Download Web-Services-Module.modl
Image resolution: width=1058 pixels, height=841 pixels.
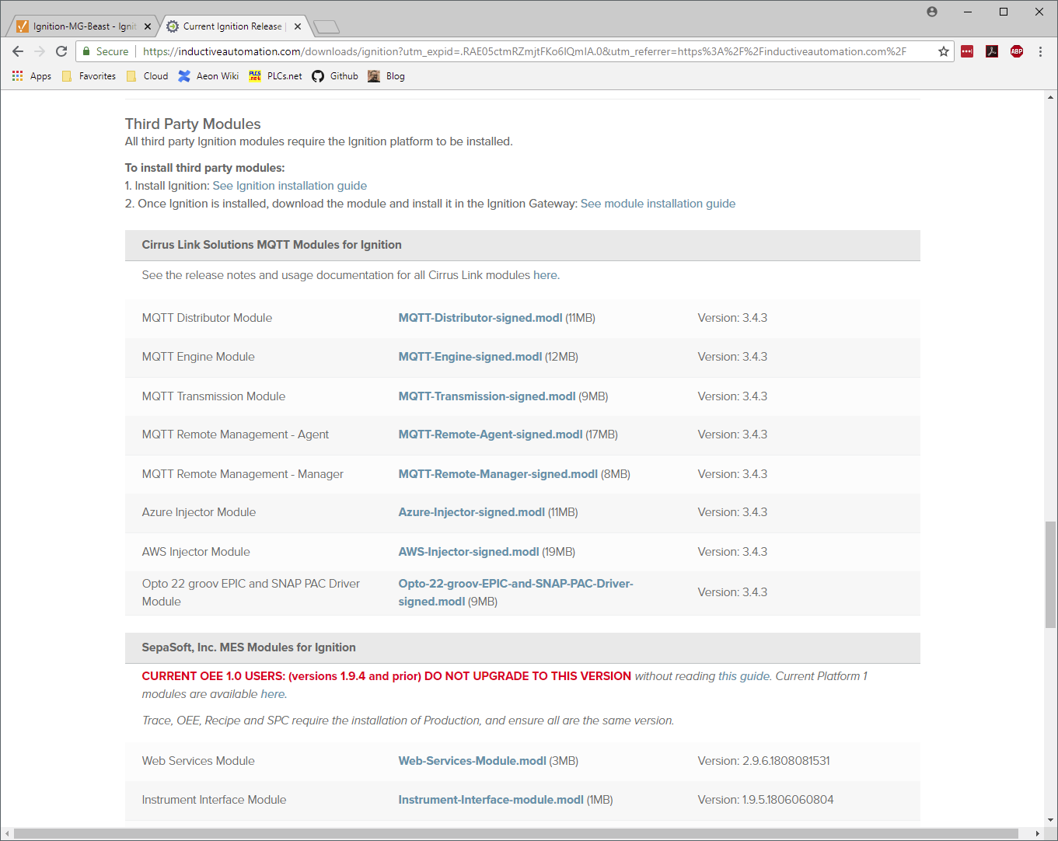[x=472, y=761]
